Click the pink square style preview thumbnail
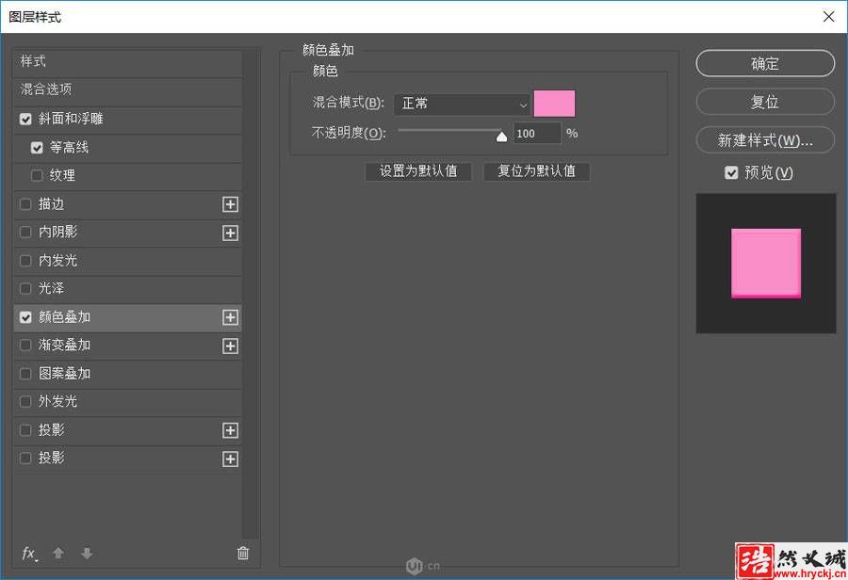The image size is (848, 580). (x=765, y=264)
